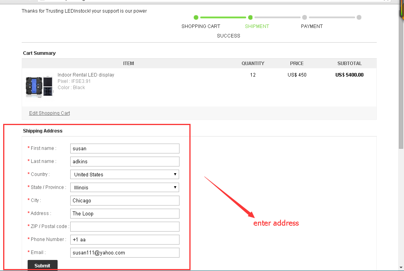Viewport: 404px width, 271px height.
Task: Click the gray step dot above PAYMENT
Action: [305, 17]
